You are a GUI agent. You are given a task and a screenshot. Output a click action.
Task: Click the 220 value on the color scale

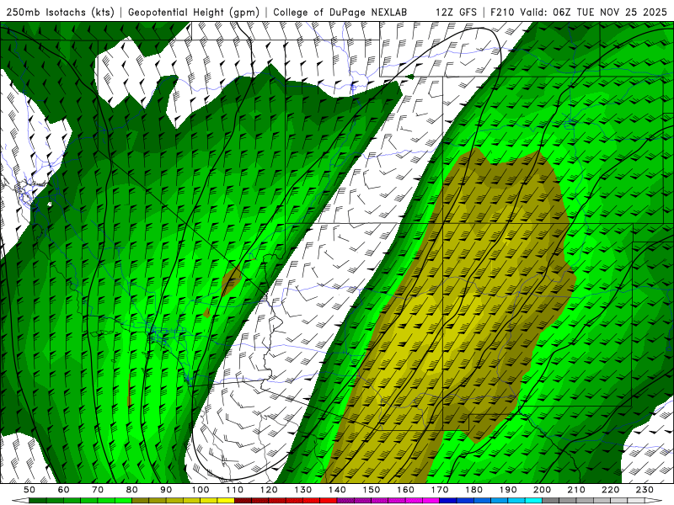pos(610,490)
